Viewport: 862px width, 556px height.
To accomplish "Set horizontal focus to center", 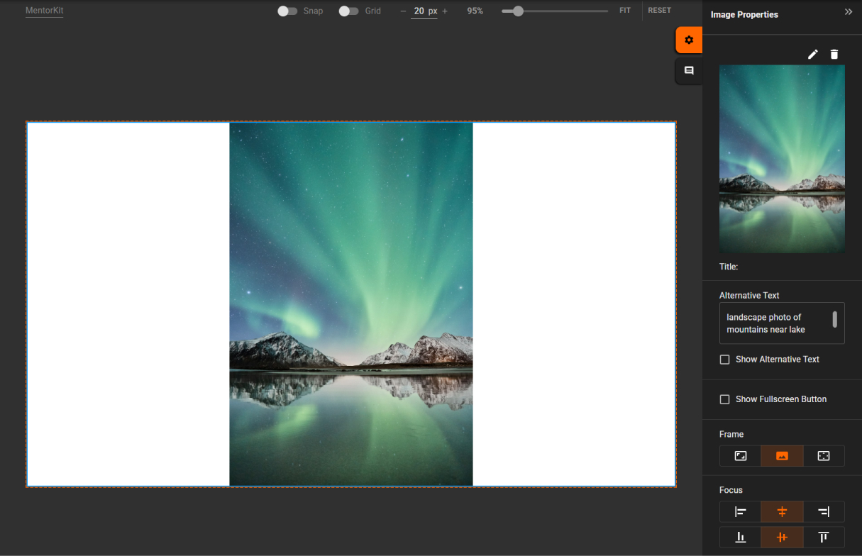I will pyautogui.click(x=782, y=512).
